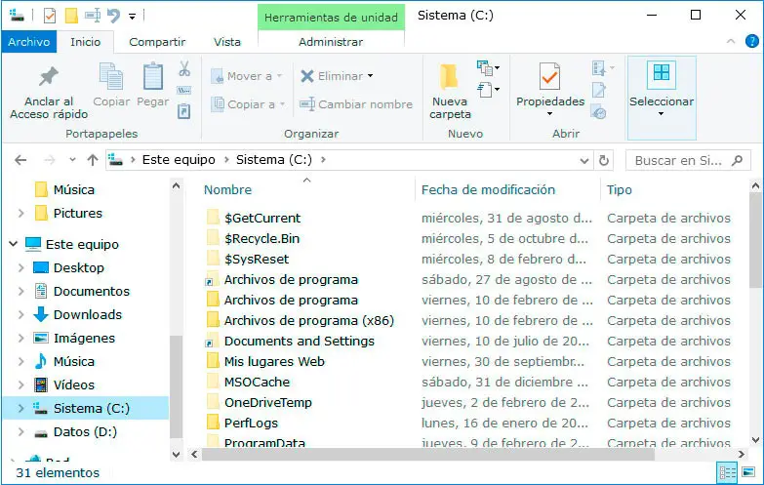Switch to the Vista tab
Viewport: 764px width, 485px height.
click(x=227, y=42)
